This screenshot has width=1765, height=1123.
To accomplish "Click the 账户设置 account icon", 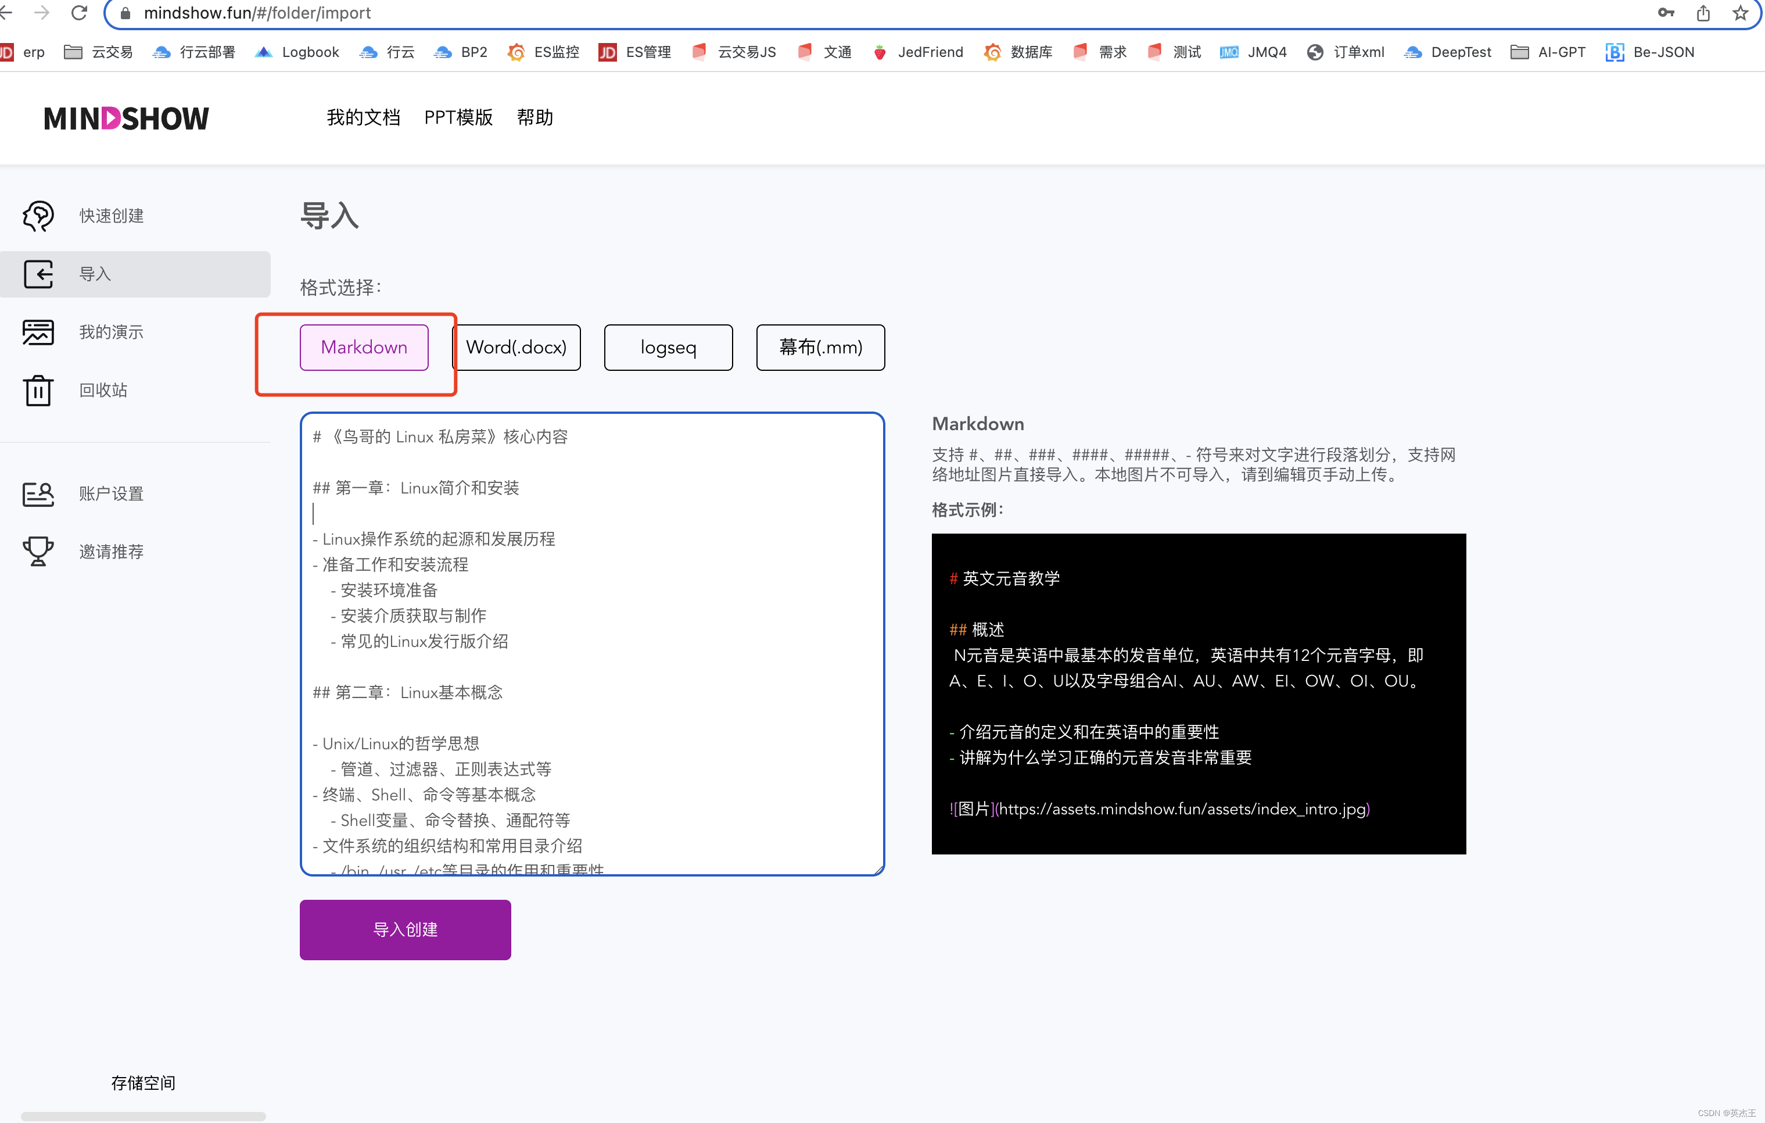I will coord(38,493).
